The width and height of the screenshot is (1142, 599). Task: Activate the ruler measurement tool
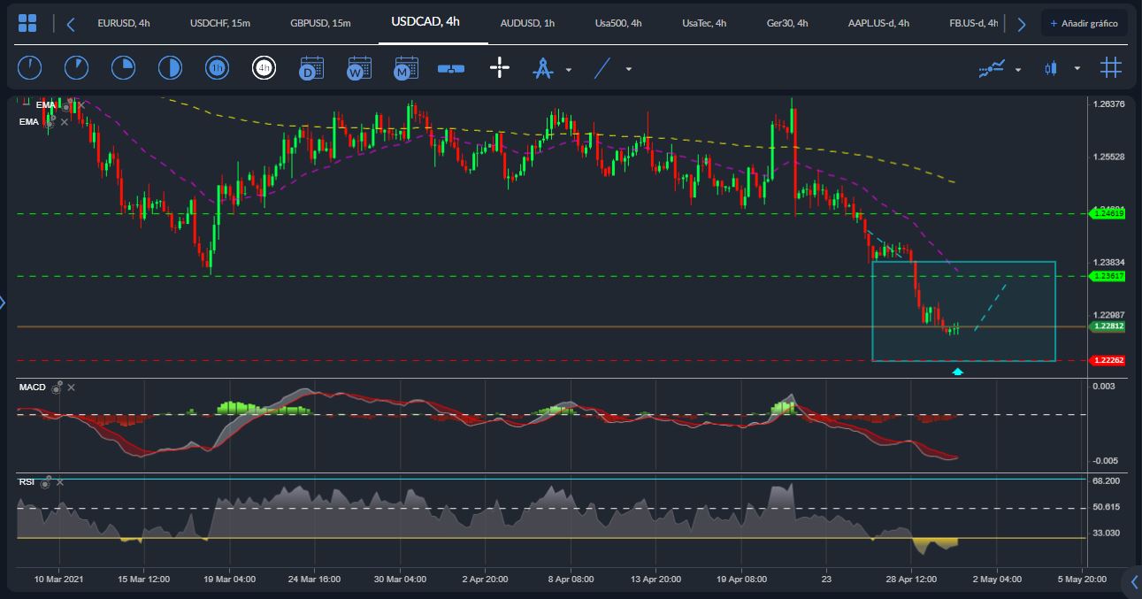pyautogui.click(x=451, y=68)
